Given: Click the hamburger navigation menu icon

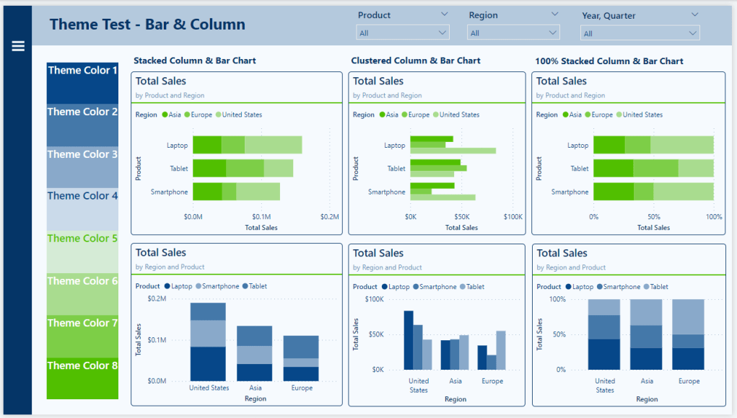Looking at the screenshot, I should [x=17, y=45].
